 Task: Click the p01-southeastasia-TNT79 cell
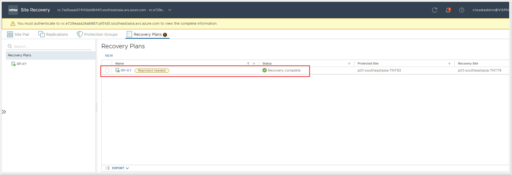(480, 71)
